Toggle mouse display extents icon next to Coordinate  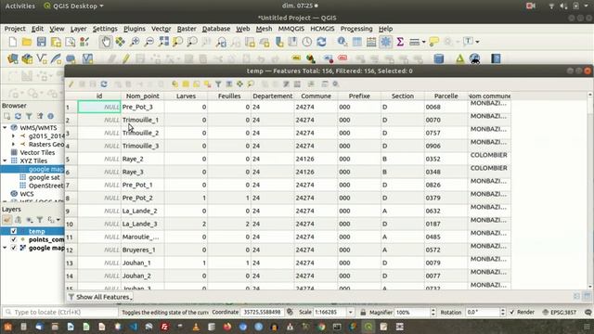pyautogui.click(x=290, y=312)
